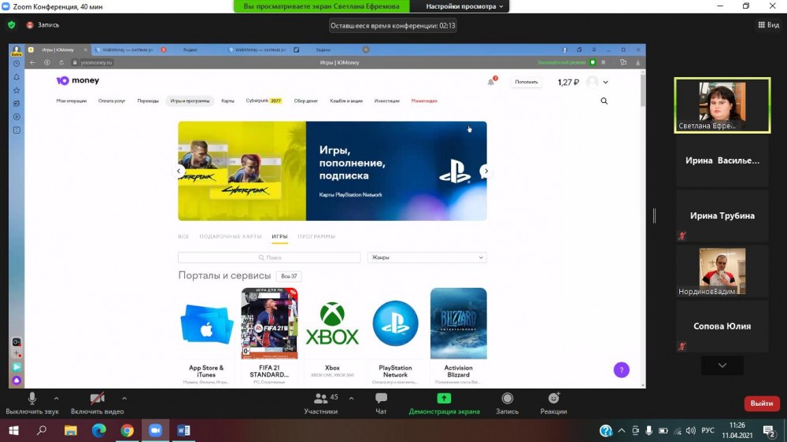Click the Screen Share button (Демонстрация экрана)
Viewport: 787px width, 442px height.
pos(444,400)
